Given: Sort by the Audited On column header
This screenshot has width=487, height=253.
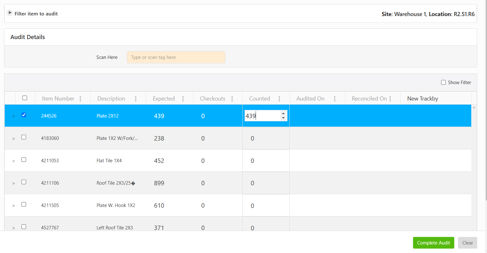Looking at the screenshot, I should (310, 99).
